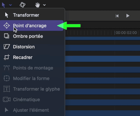The width and height of the screenshot is (140, 116).
Task: Click the Distorsion parallelogram icon
Action: click(7, 46)
